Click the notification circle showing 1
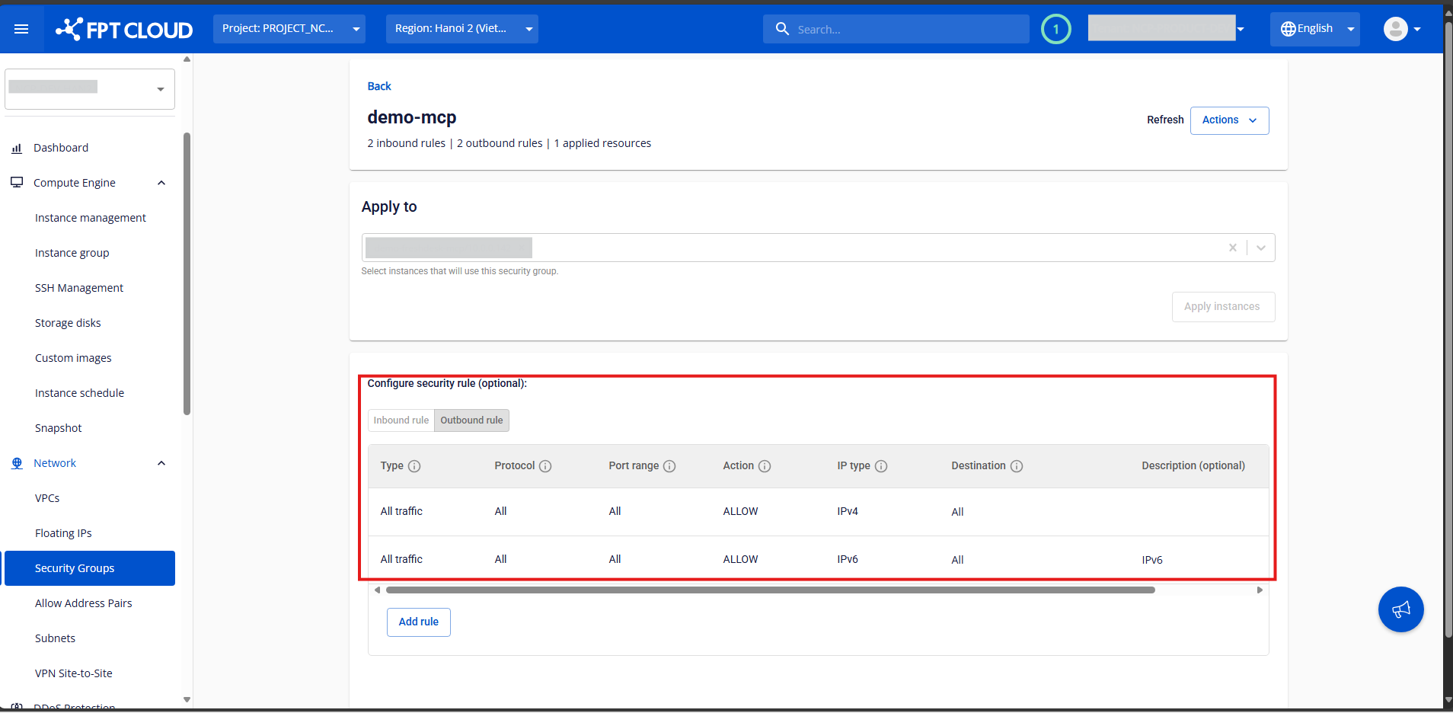 tap(1055, 30)
